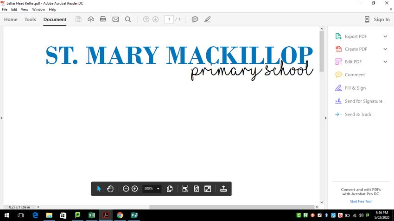
Task: Open Excel from the taskbar
Action: pos(92,215)
